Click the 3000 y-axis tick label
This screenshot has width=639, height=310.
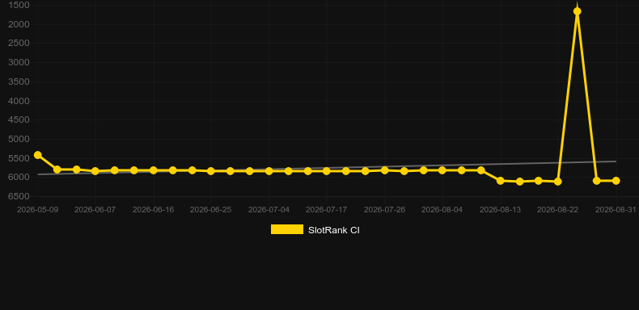click(19, 62)
